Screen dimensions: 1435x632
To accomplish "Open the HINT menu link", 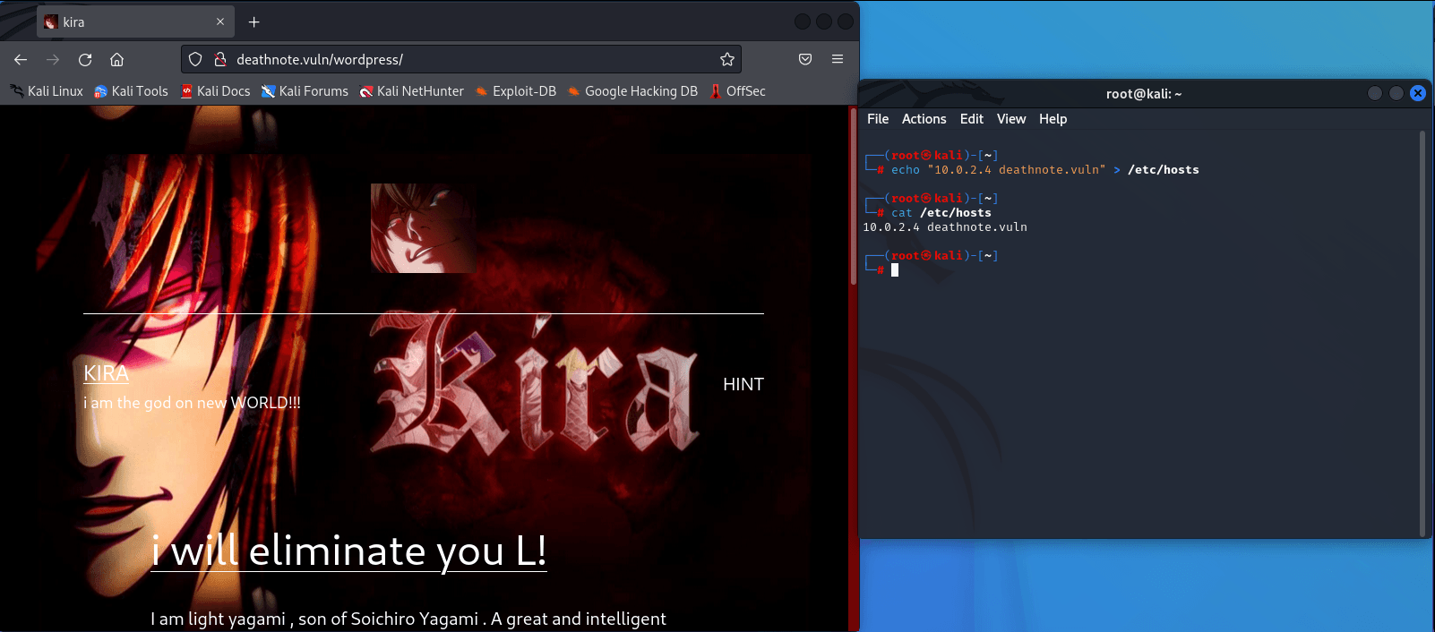I will tap(743, 384).
